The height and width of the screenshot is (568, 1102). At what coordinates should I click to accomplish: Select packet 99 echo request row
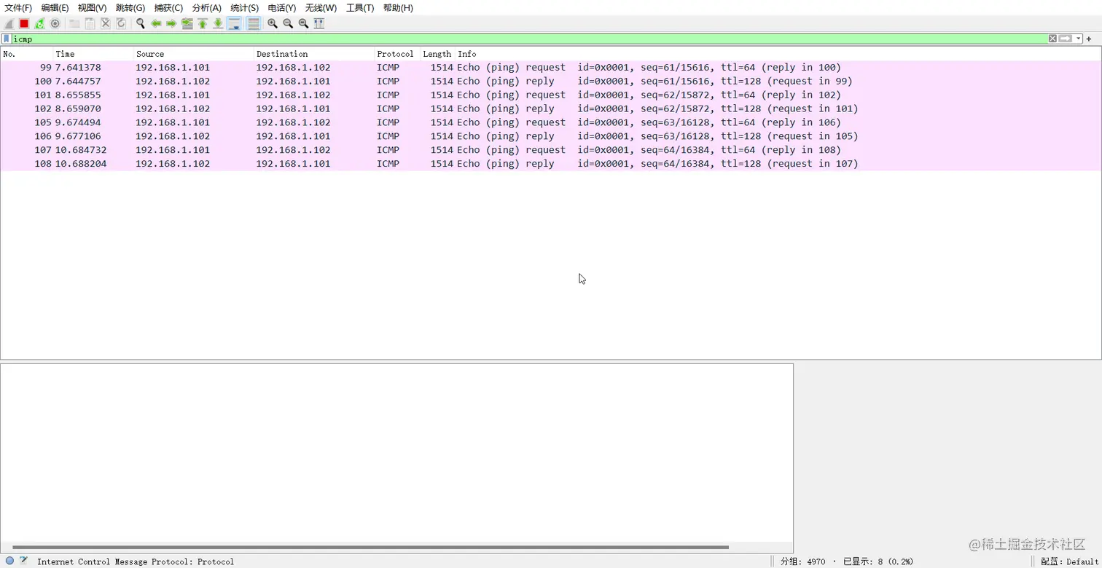coord(550,68)
